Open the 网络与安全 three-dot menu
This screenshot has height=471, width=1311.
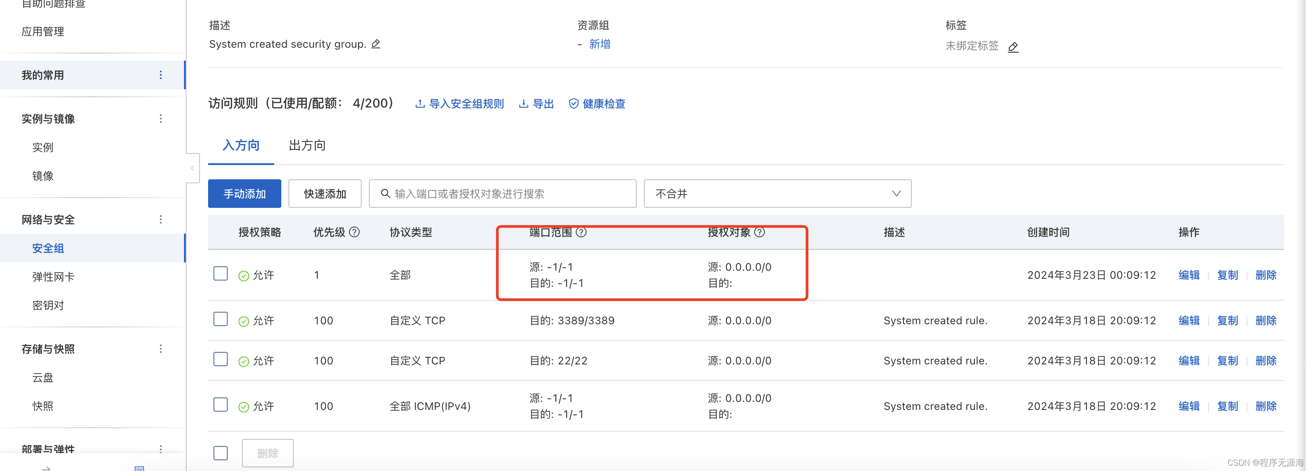[x=161, y=219]
